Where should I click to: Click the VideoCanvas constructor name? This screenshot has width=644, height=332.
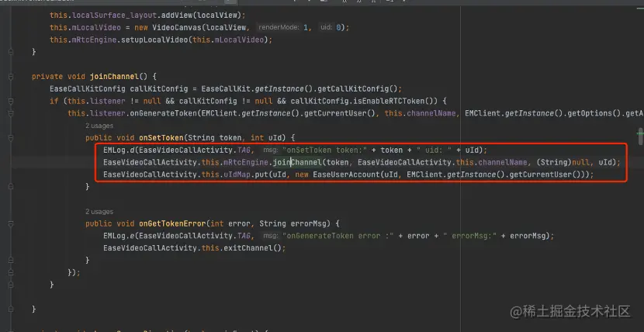click(x=177, y=27)
